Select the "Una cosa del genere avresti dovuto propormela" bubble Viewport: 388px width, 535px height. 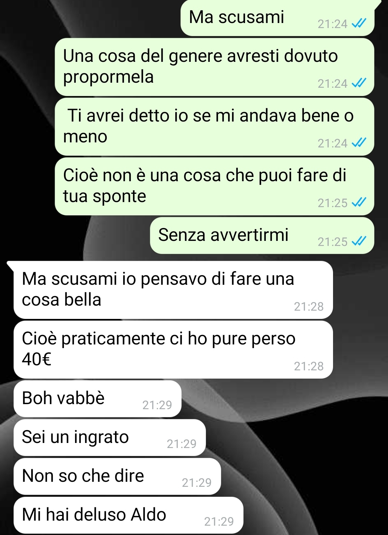point(214,67)
